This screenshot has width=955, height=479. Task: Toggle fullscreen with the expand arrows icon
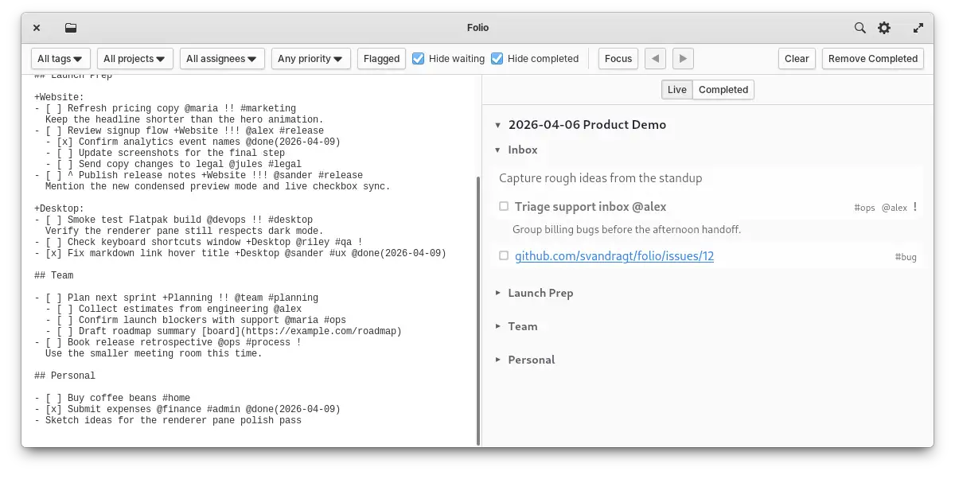point(918,28)
